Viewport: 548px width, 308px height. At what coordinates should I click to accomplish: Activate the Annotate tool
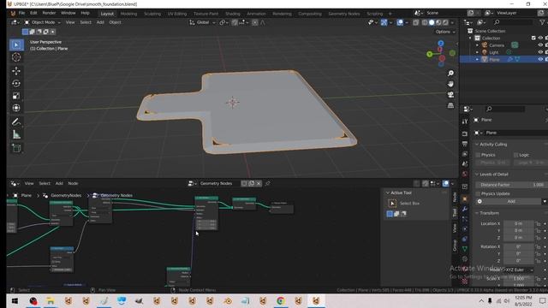coord(16,121)
